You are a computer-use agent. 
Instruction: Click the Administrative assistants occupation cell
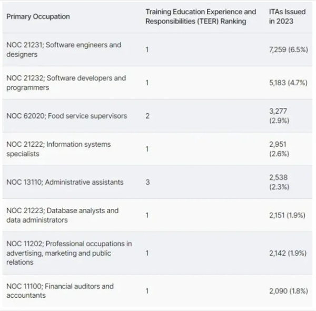65,182
